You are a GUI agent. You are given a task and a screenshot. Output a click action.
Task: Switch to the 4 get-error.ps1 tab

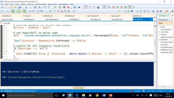(x=8, y=19)
